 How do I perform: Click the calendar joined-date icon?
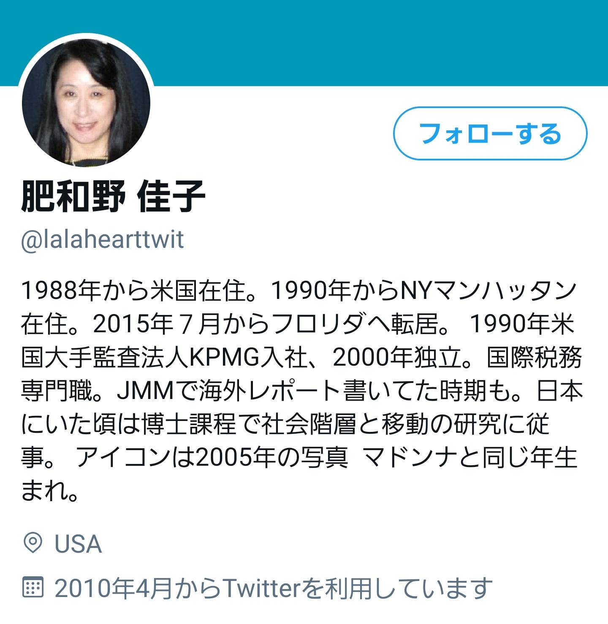(x=33, y=587)
